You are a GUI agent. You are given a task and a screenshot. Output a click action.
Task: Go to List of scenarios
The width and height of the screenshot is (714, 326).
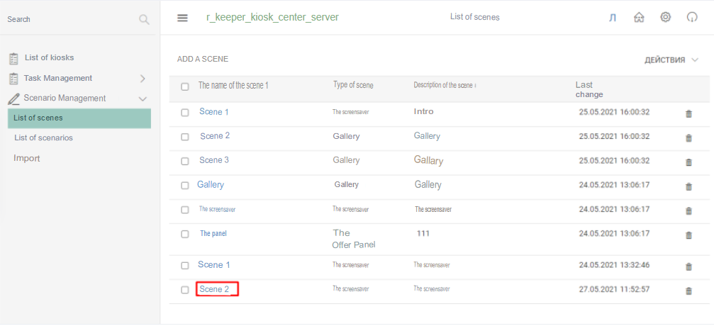pyautogui.click(x=43, y=138)
